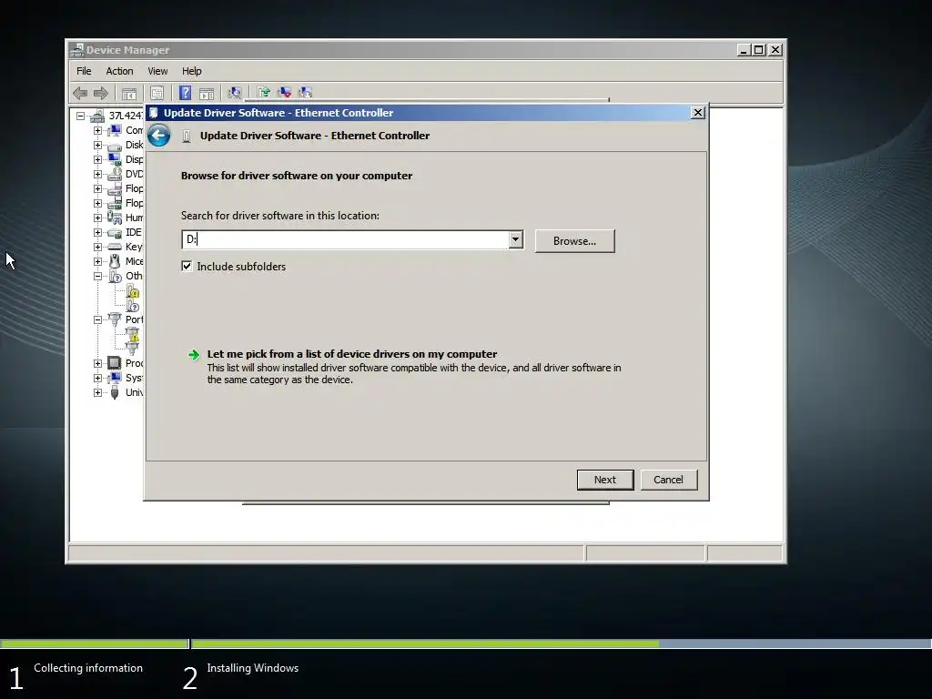Click the Next button
Viewport: 932px width, 699px height.
pyautogui.click(x=605, y=480)
